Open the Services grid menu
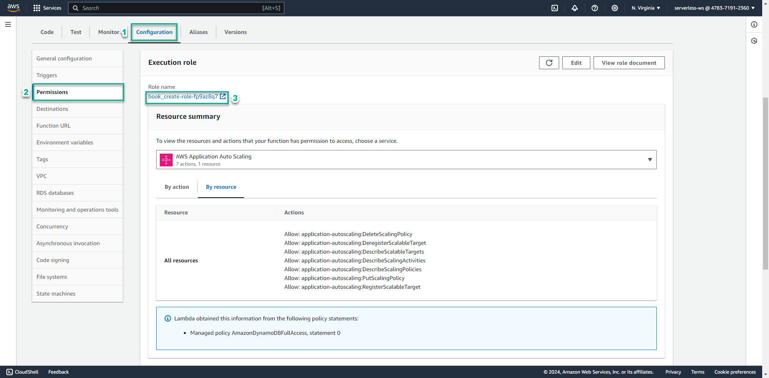Image resolution: width=769 pixels, height=378 pixels. click(x=47, y=8)
